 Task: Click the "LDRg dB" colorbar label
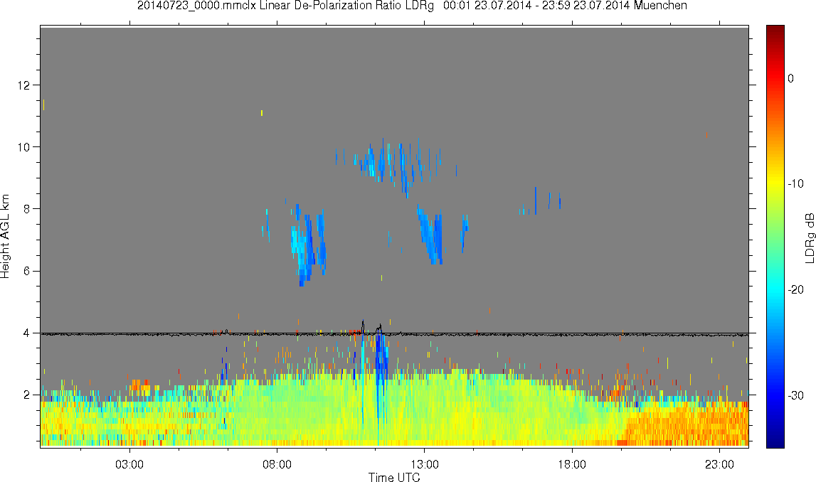pos(809,237)
